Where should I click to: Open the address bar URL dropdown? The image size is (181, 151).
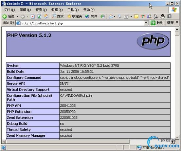pyautogui.click(x=146, y=23)
